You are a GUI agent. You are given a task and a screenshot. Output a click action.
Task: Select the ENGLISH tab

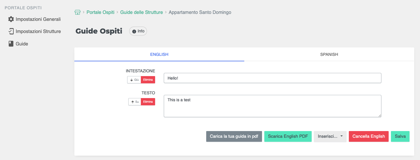pos(159,54)
